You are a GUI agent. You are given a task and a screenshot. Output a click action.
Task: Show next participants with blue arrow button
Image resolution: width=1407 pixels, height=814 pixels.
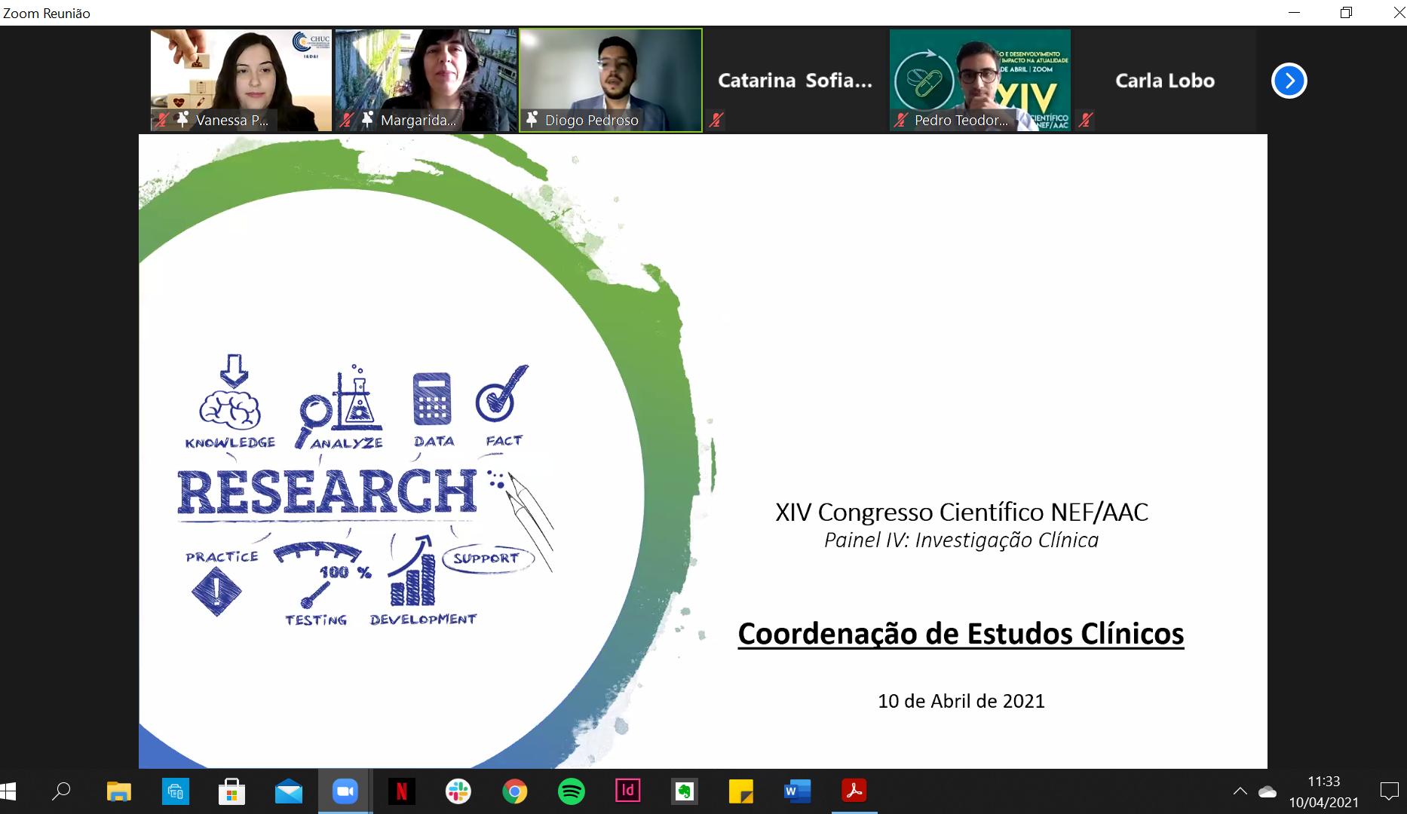1289,81
